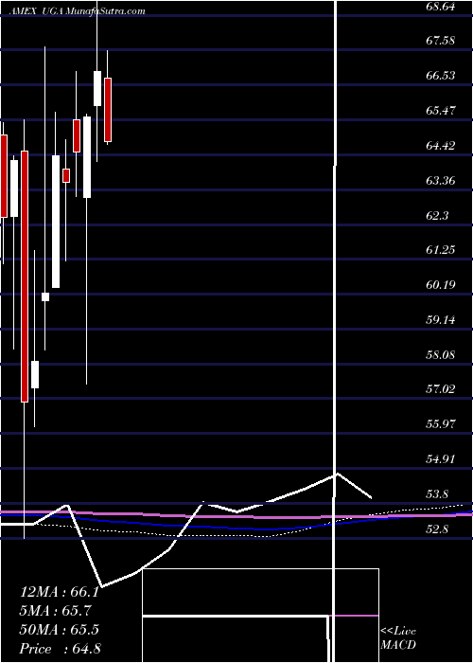This screenshot has width=473, height=663.
Task: Click the 66.53 price axis label
Action: click(x=442, y=76)
